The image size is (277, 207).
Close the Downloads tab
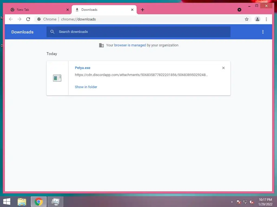[132, 10]
